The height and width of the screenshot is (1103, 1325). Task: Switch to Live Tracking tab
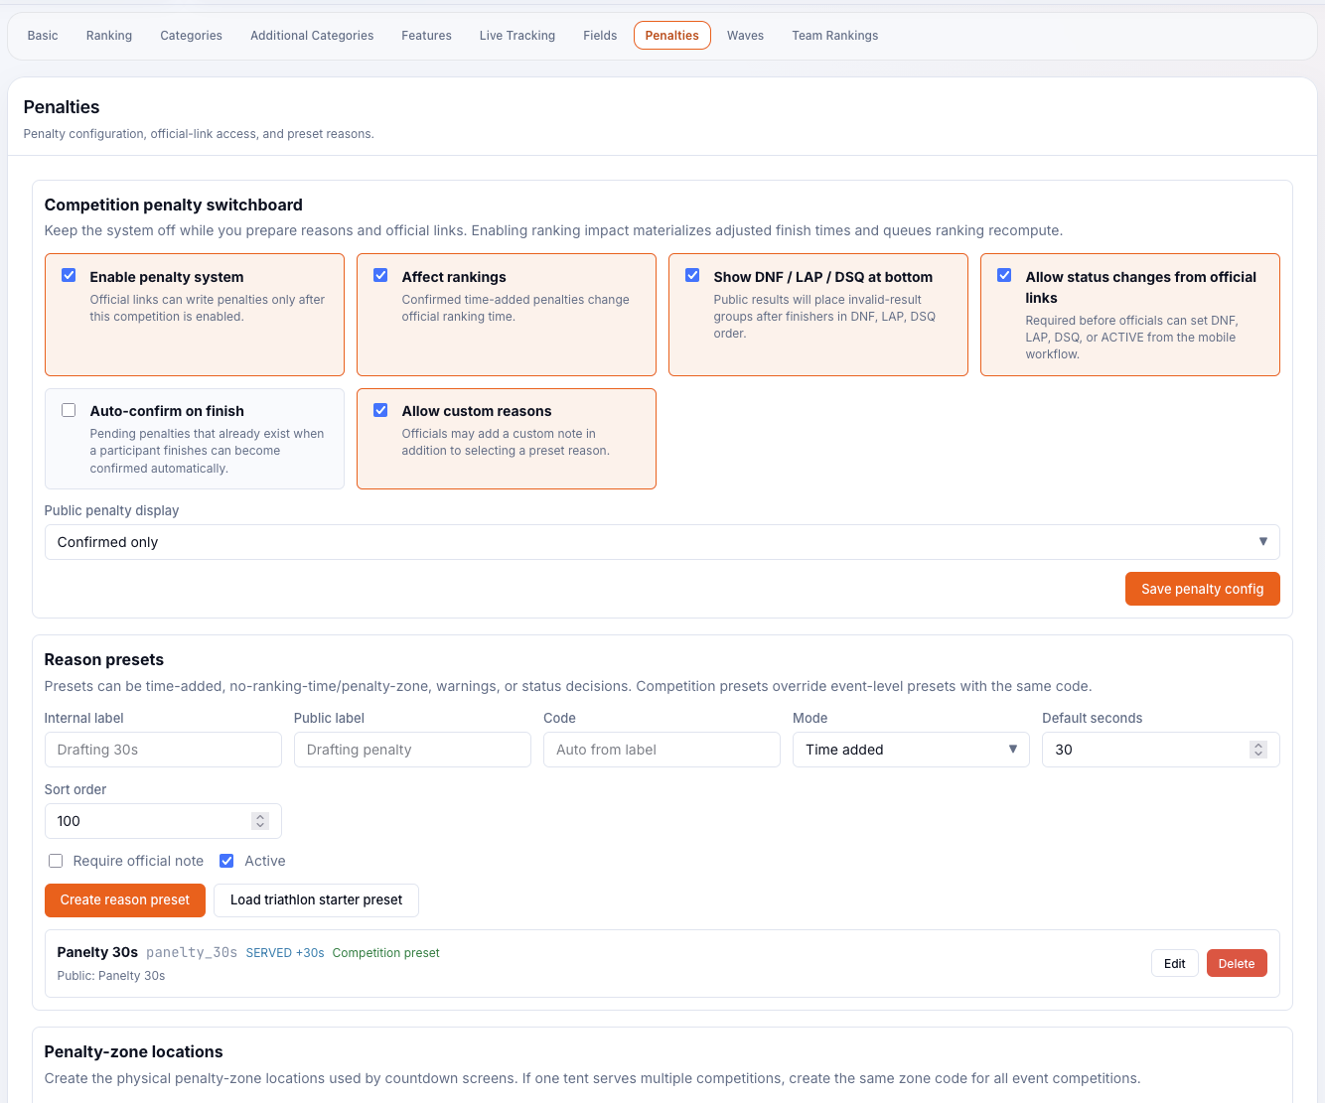517,36
